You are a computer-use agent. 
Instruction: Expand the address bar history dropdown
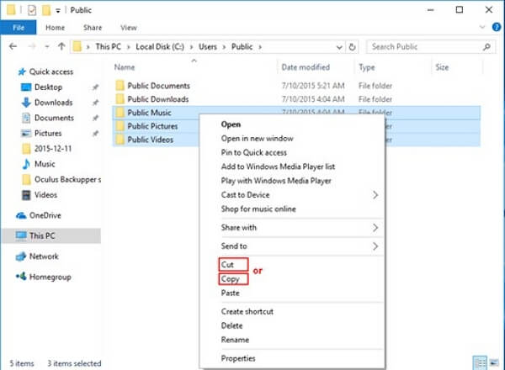[339, 47]
